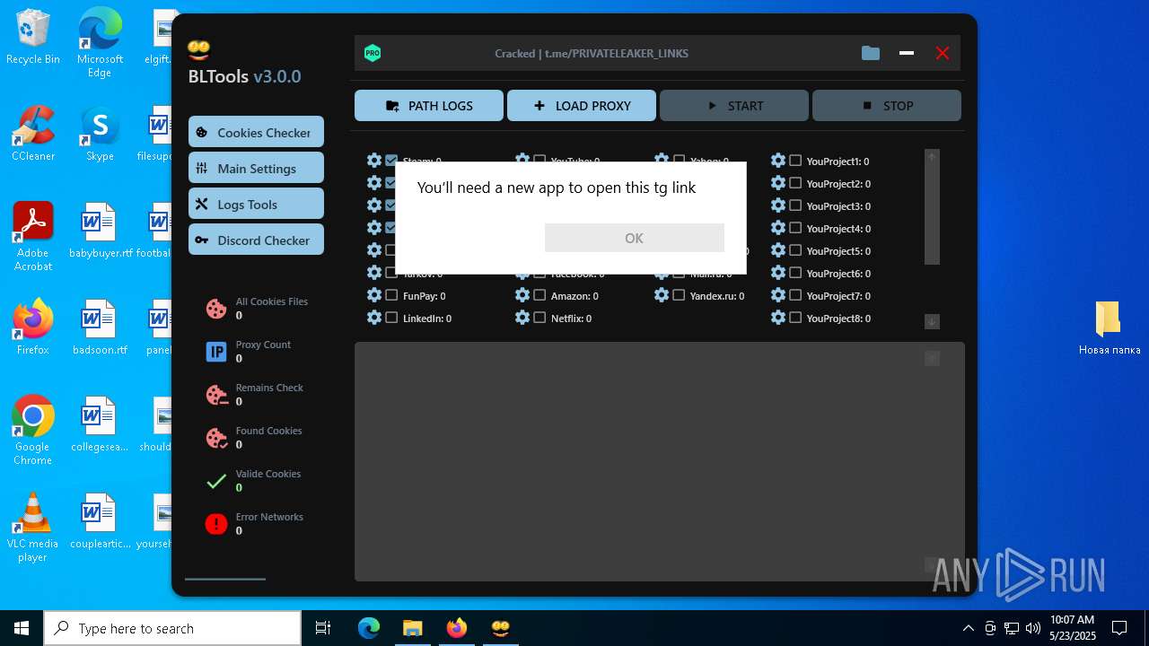Click the LOAD PROXY button
Image resolution: width=1149 pixels, height=646 pixels.
point(582,106)
